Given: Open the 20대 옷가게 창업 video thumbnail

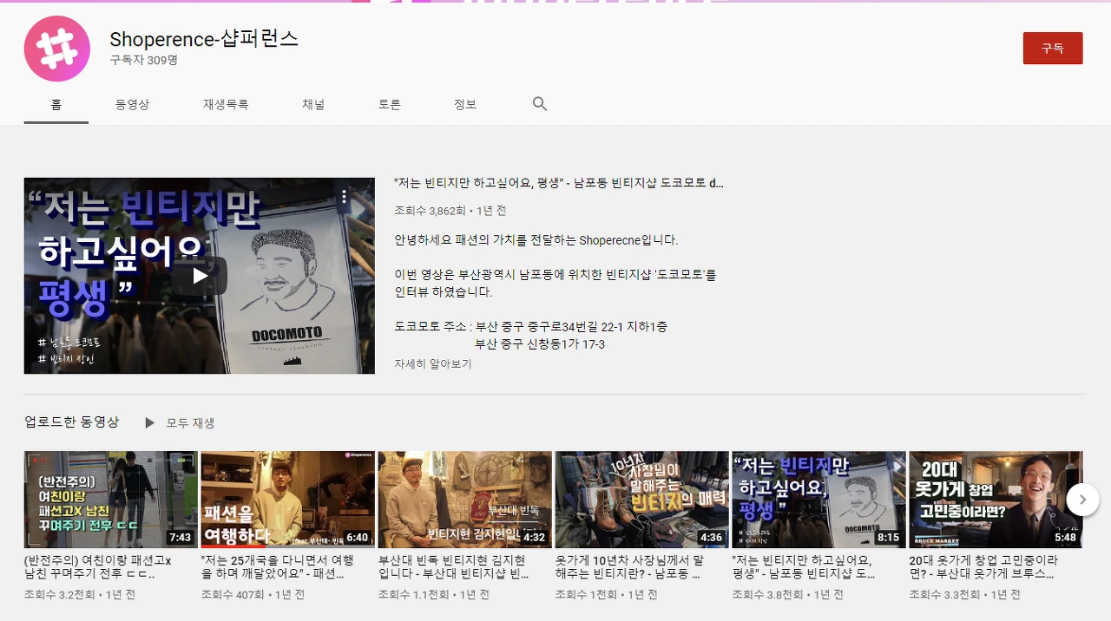Looking at the screenshot, I should [x=996, y=500].
